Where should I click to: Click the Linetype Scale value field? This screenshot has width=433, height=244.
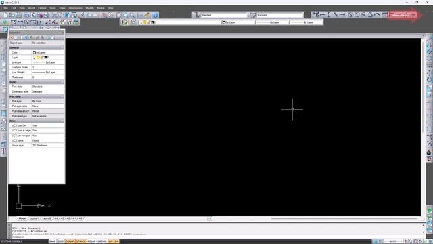[x=48, y=67]
